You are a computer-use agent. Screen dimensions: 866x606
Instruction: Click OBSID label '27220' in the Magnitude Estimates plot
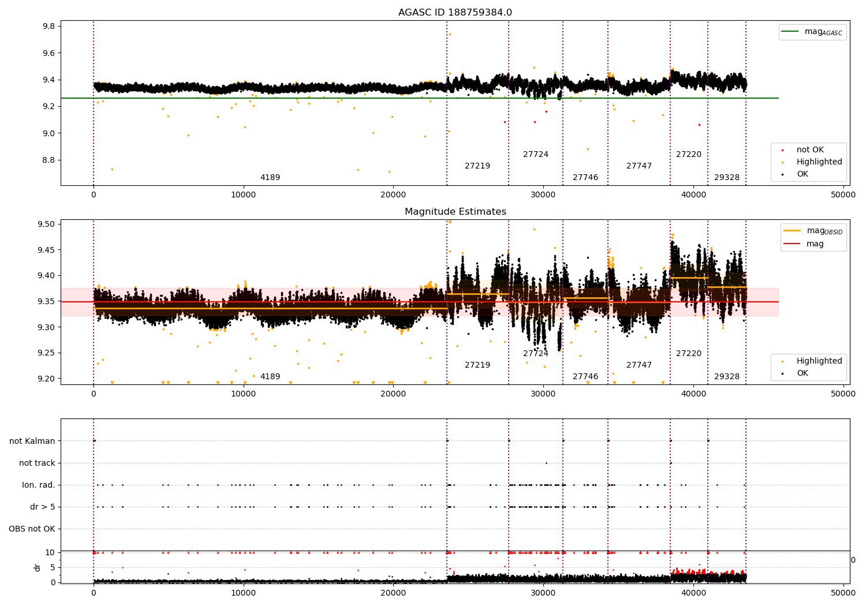tap(689, 353)
